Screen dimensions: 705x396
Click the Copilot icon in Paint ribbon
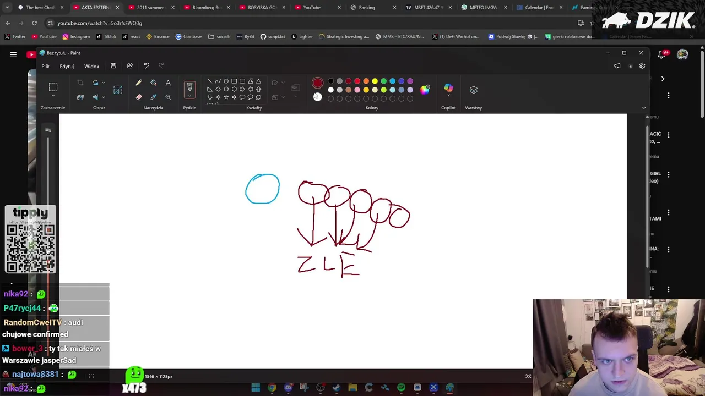(x=448, y=89)
